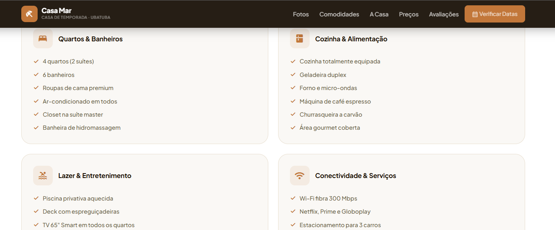The height and width of the screenshot is (230, 555).
Task: Click the text Piscina privativa aquecida
Action: (x=78, y=198)
